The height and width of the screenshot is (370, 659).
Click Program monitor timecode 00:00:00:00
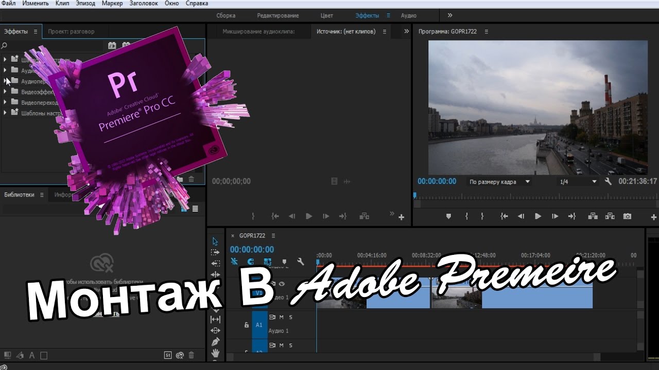[437, 181]
